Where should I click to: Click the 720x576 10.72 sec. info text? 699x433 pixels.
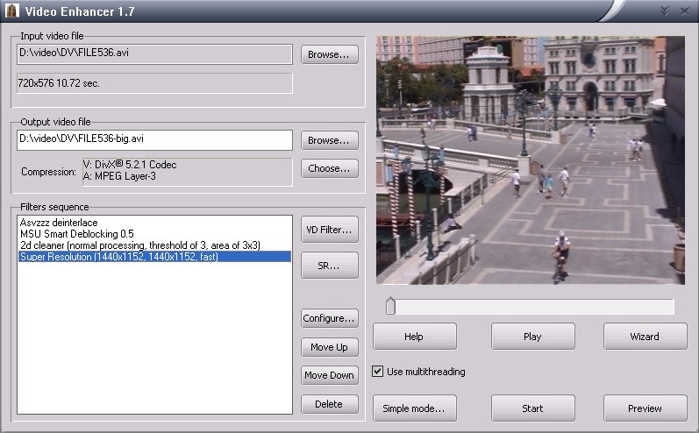[59, 83]
